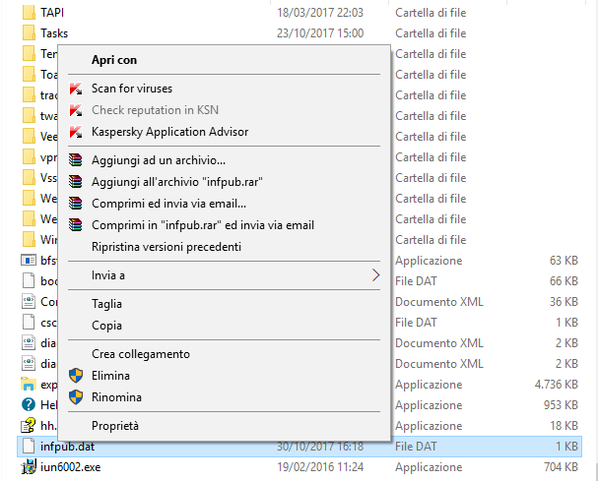The image size is (598, 481).
Task: Click WinRAR icon beside Comprimi ed invia via email
Action: pyautogui.click(x=76, y=204)
